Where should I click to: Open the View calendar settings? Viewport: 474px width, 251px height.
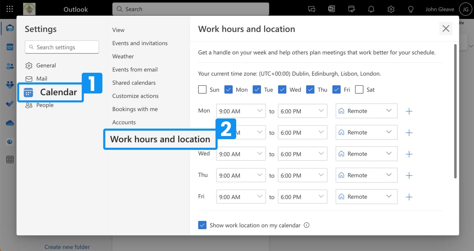click(x=118, y=30)
